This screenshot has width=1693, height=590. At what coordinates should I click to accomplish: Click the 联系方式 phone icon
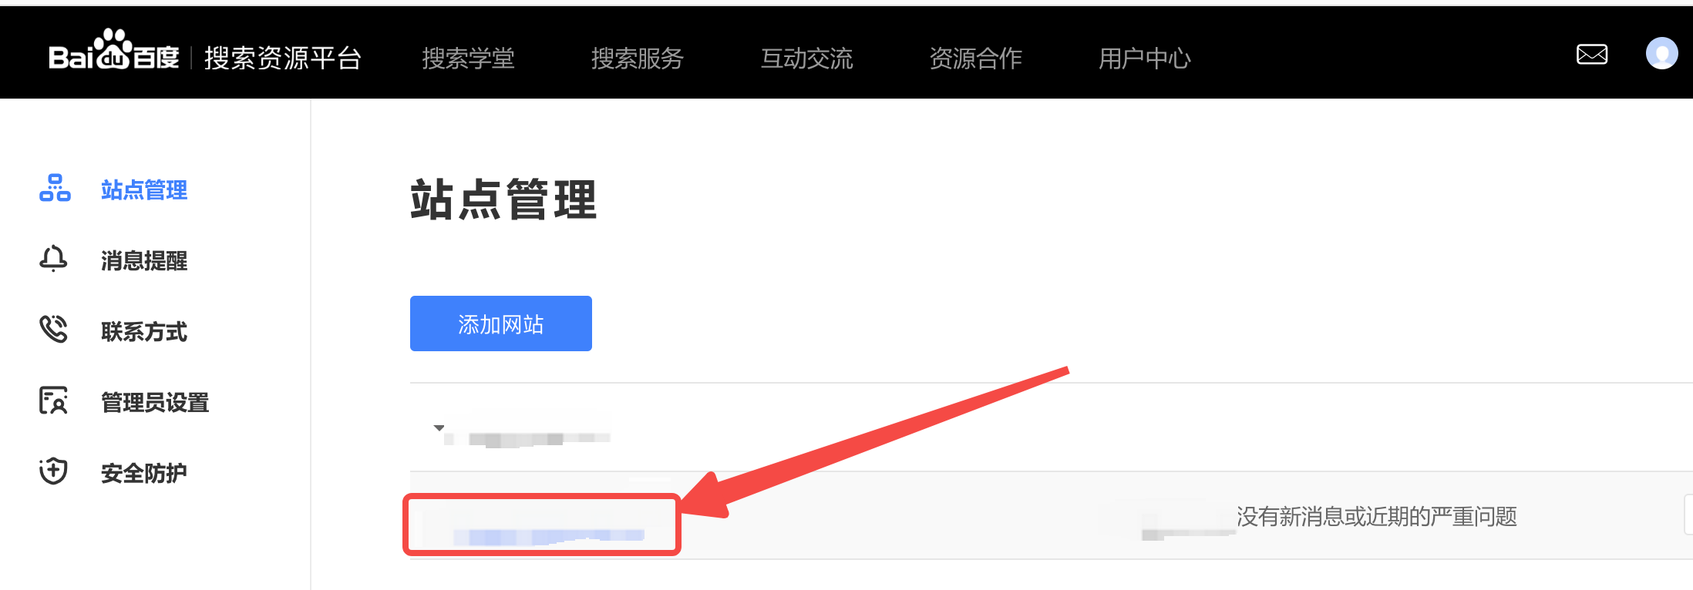53,329
